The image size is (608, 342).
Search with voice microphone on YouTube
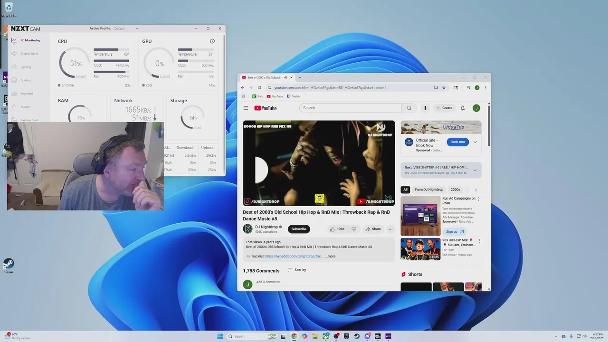coord(425,108)
